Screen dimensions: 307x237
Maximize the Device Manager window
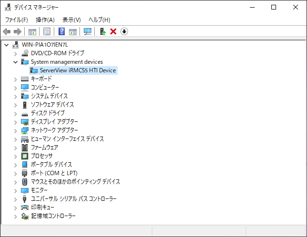point(274,7)
